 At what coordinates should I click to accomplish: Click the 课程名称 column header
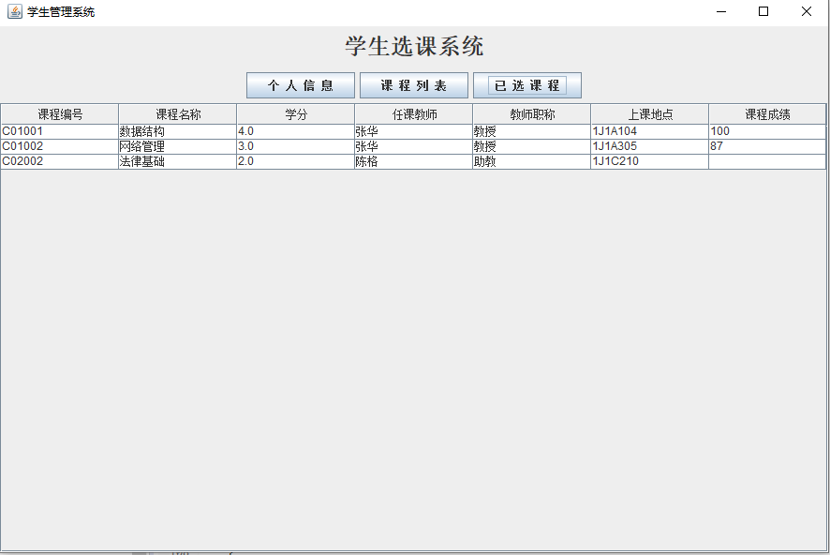click(x=178, y=113)
